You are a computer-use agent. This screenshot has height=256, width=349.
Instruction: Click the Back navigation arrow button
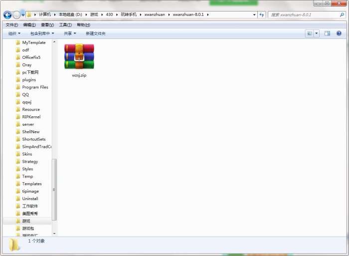[7, 15]
